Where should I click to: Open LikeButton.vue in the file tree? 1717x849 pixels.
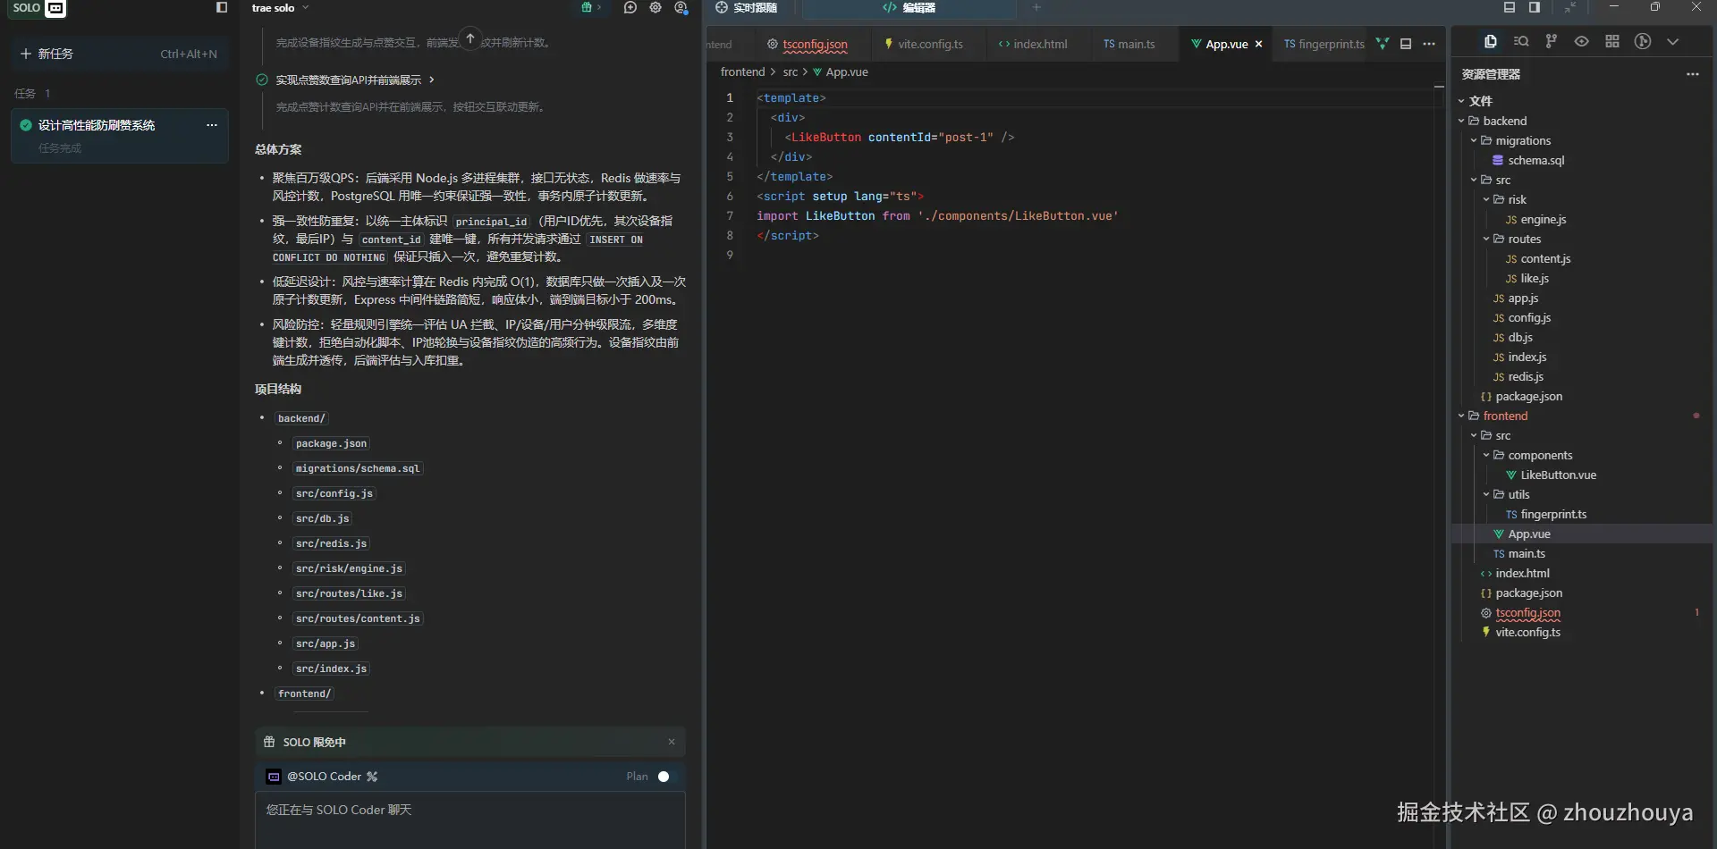tap(1558, 475)
